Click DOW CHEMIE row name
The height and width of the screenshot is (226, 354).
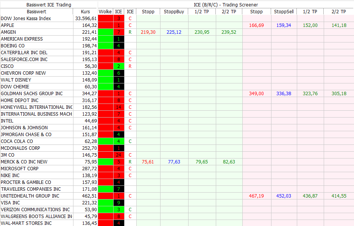(15, 86)
